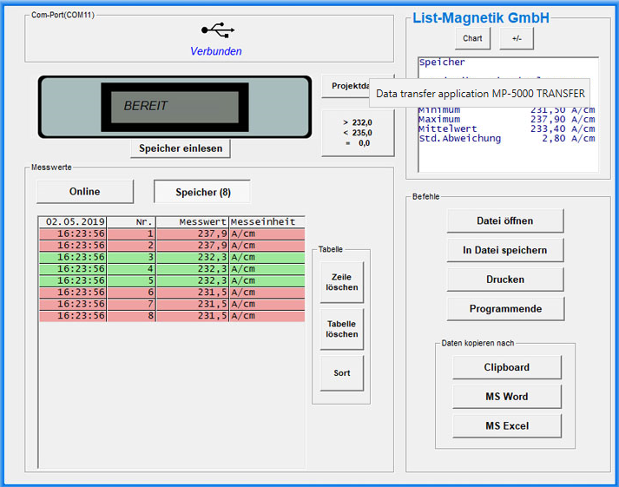This screenshot has height=487, width=619.
Task: Switch to the Speicher (8) tab
Action: click(202, 192)
